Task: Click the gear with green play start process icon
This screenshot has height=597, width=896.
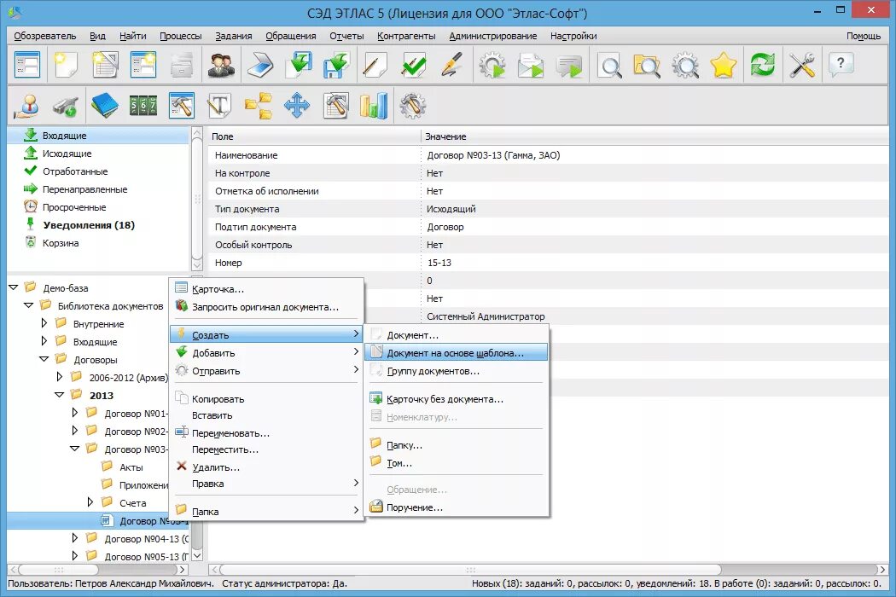Action: click(492, 65)
